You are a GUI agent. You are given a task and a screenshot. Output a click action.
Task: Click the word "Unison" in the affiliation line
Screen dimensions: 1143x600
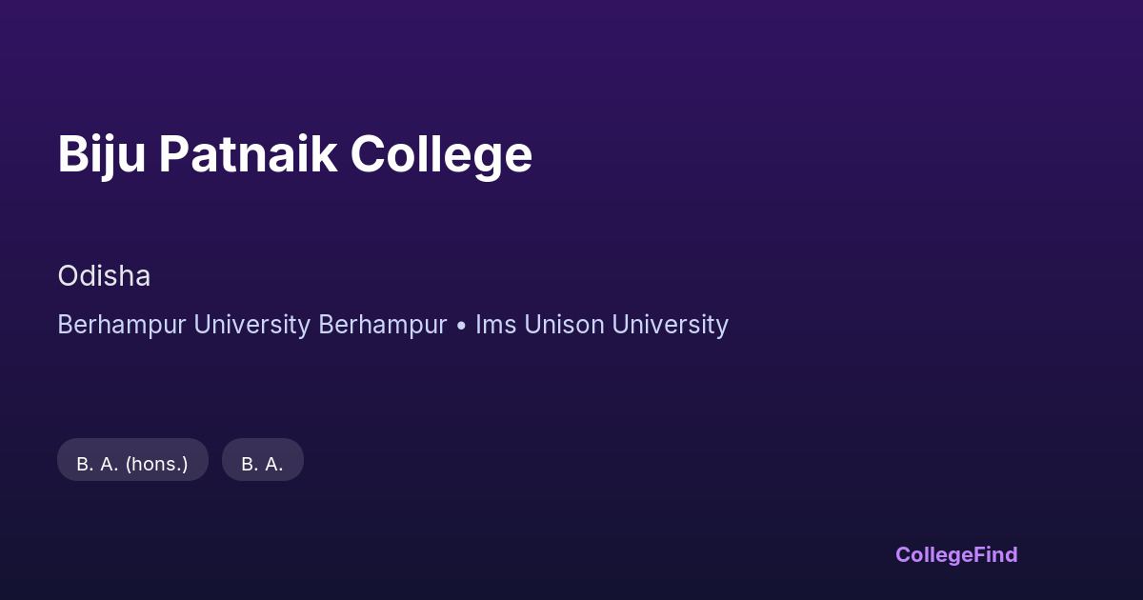coord(562,325)
